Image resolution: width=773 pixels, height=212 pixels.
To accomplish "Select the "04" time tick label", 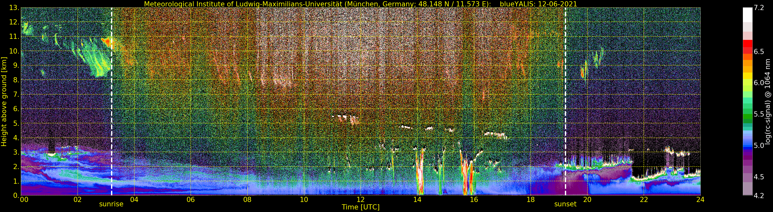I will 134,199.
